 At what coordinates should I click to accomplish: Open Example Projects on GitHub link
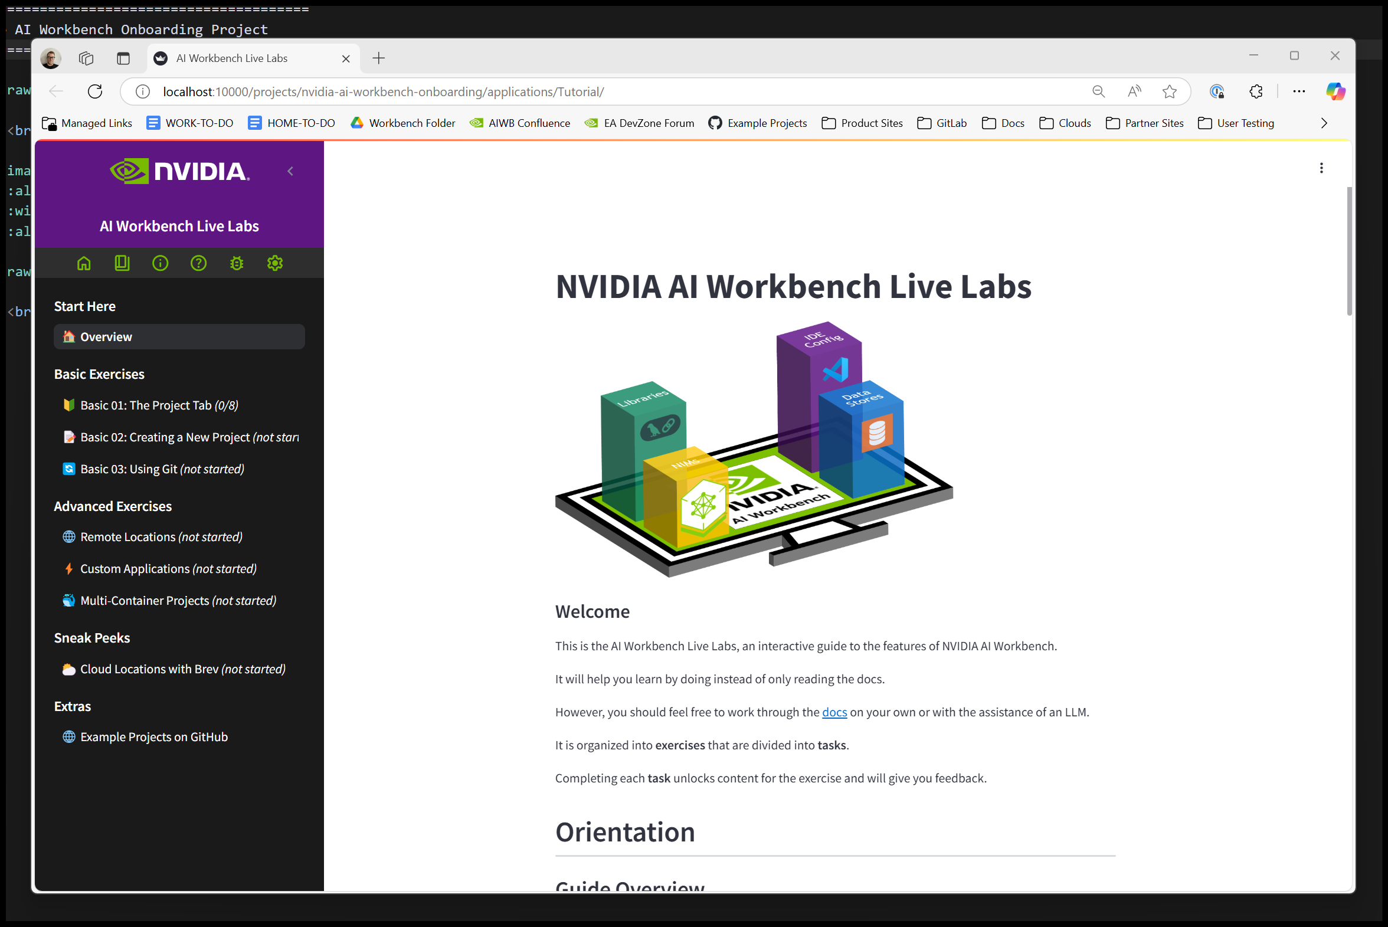[x=153, y=737]
